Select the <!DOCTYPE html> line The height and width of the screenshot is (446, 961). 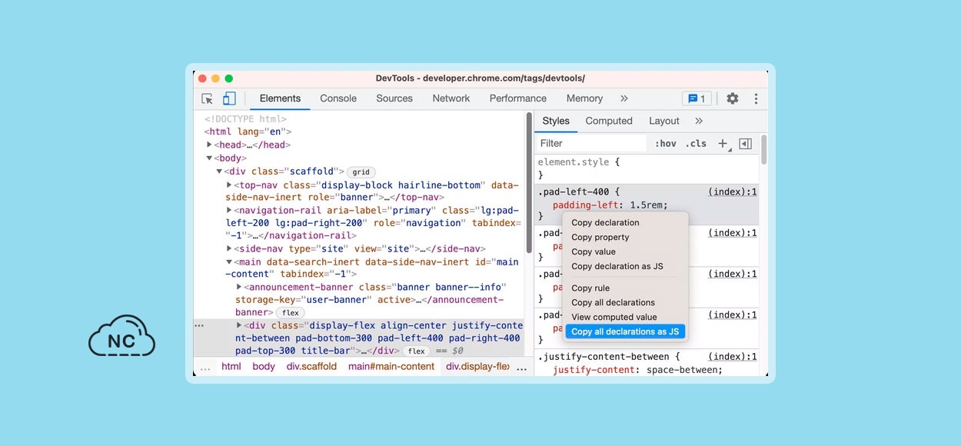245,119
